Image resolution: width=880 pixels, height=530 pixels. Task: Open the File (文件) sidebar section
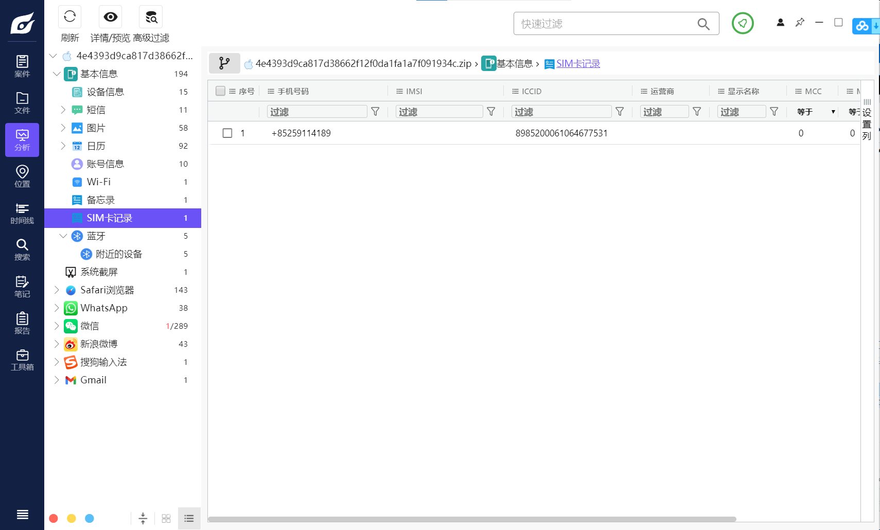pos(22,103)
